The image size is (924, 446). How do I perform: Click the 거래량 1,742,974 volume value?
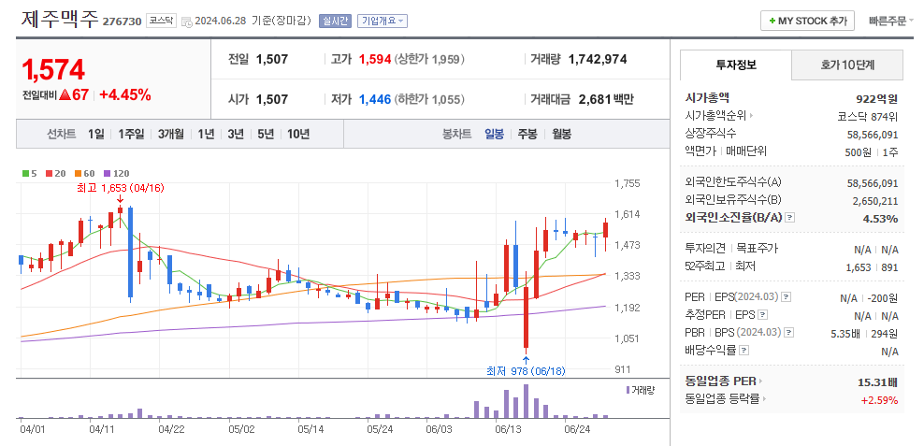598,59
